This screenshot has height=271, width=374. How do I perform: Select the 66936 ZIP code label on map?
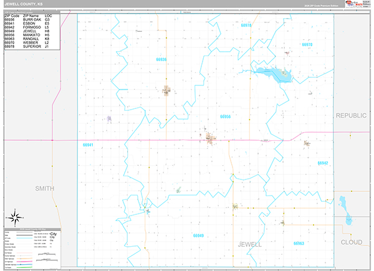point(161,59)
